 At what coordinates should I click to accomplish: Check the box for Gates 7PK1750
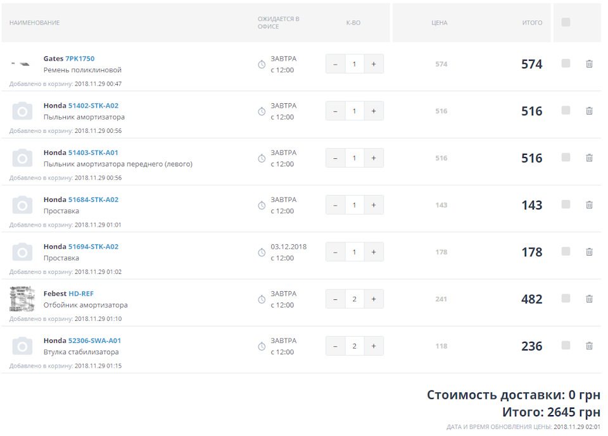click(x=566, y=63)
